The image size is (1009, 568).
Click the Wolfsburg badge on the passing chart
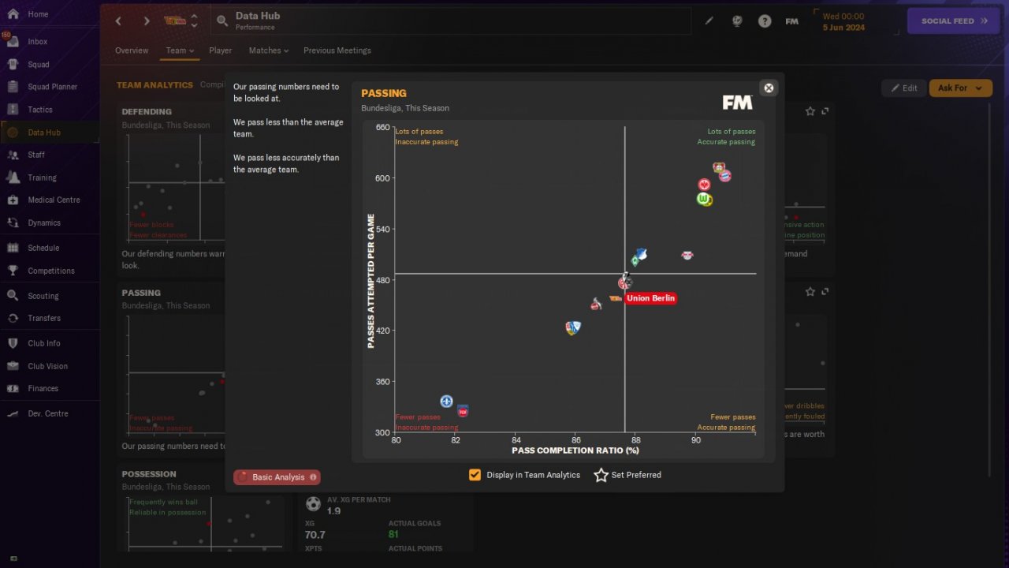(x=705, y=200)
